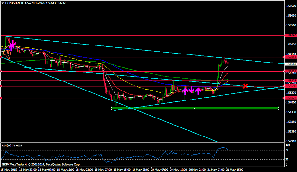Open the chart menu triangle beside GBPUSD,M30
Image resolution: width=297 pixels, height=172 pixels.
(x=3, y=3)
